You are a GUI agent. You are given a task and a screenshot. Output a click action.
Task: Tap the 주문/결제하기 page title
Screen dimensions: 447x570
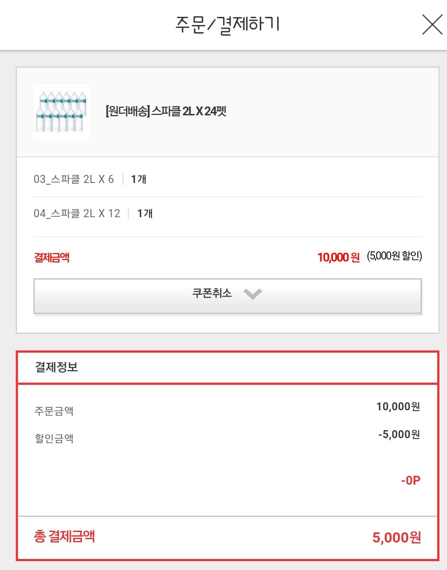(227, 25)
